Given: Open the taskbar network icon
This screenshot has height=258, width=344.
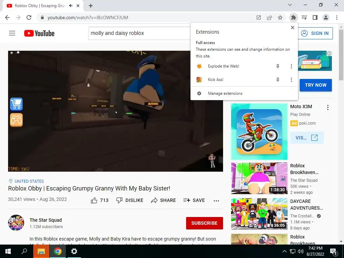Looking at the screenshot, I should [x=293, y=251].
